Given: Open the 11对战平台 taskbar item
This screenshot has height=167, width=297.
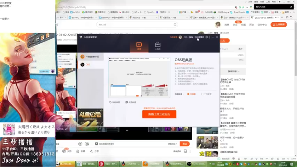Looking at the screenshot, I should [131, 164].
